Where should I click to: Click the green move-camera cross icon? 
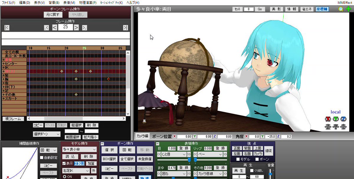pyautogui.click(x=348, y=9)
